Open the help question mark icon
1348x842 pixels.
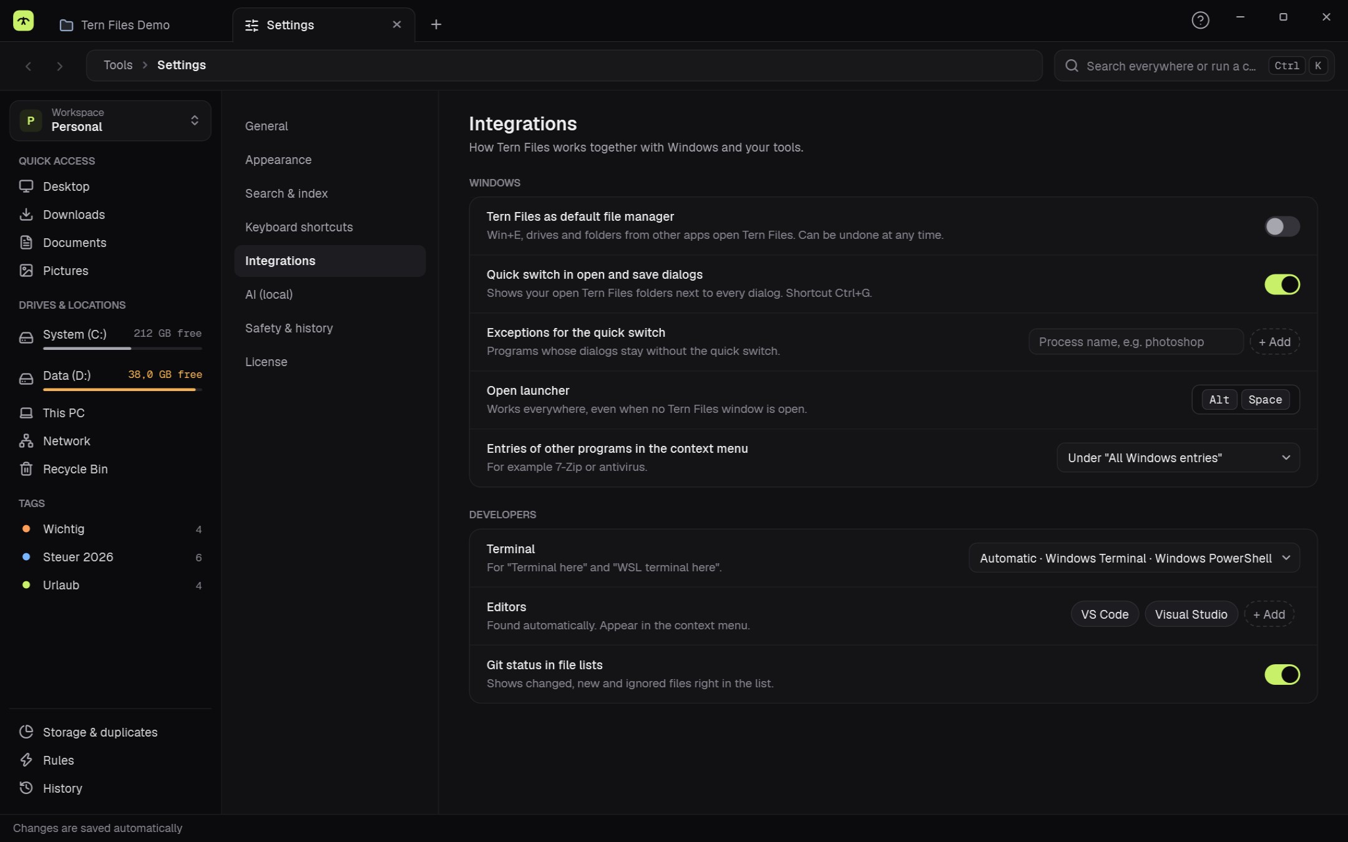(1200, 21)
